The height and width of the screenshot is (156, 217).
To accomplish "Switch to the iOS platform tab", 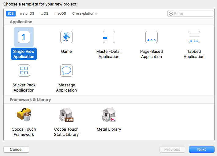I will tap(10, 13).
